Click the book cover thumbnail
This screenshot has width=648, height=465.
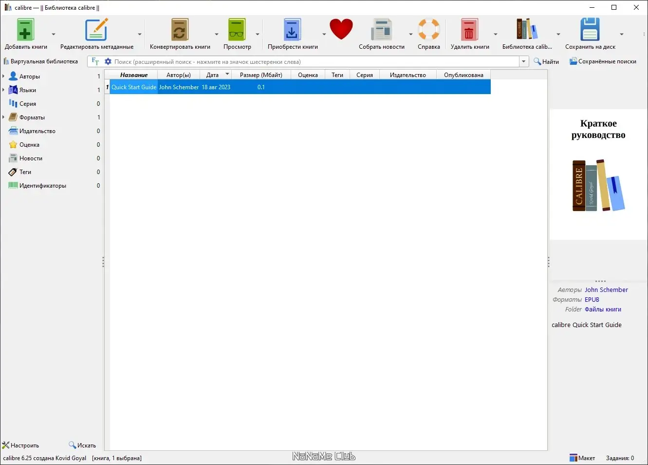point(598,174)
